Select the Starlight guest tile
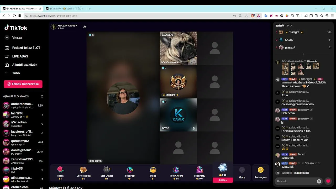336x189 pixels. 178,82
